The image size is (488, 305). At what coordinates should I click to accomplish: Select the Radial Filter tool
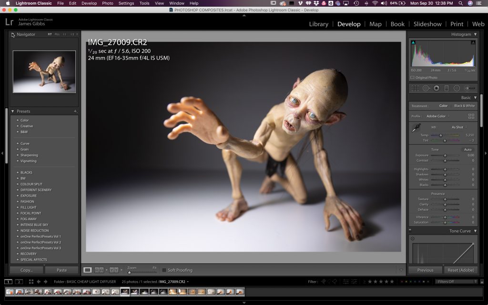point(457,88)
